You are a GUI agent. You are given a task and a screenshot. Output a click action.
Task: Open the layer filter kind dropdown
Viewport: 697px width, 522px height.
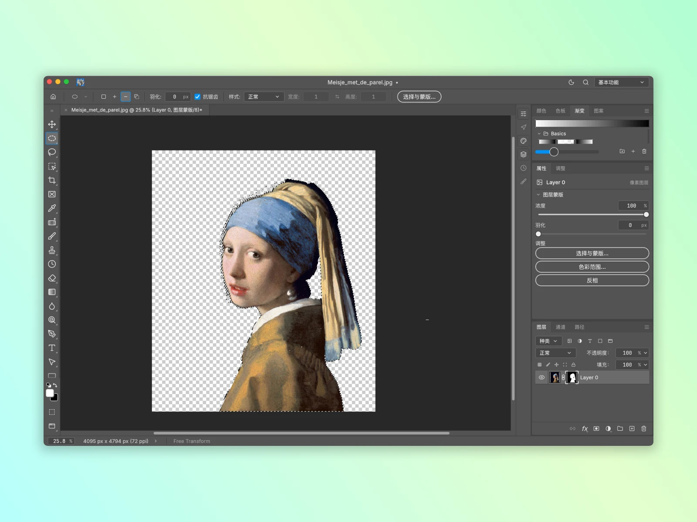pyautogui.click(x=548, y=341)
